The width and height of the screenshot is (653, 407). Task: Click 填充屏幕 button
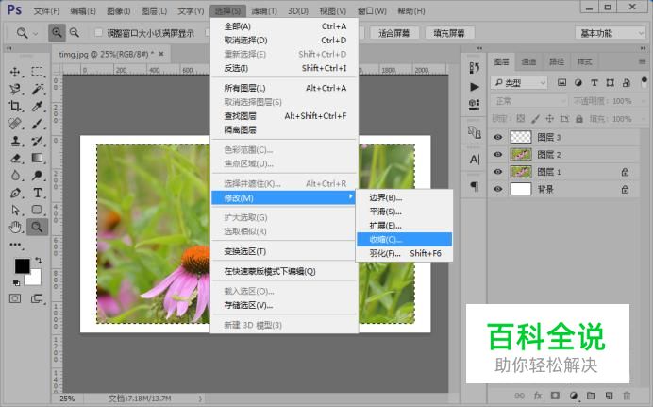pos(449,33)
